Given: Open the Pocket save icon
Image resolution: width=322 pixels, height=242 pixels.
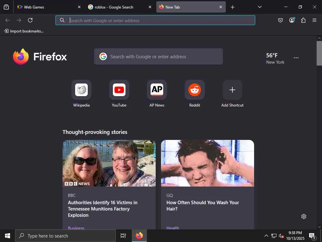Looking at the screenshot, I should [x=280, y=20].
